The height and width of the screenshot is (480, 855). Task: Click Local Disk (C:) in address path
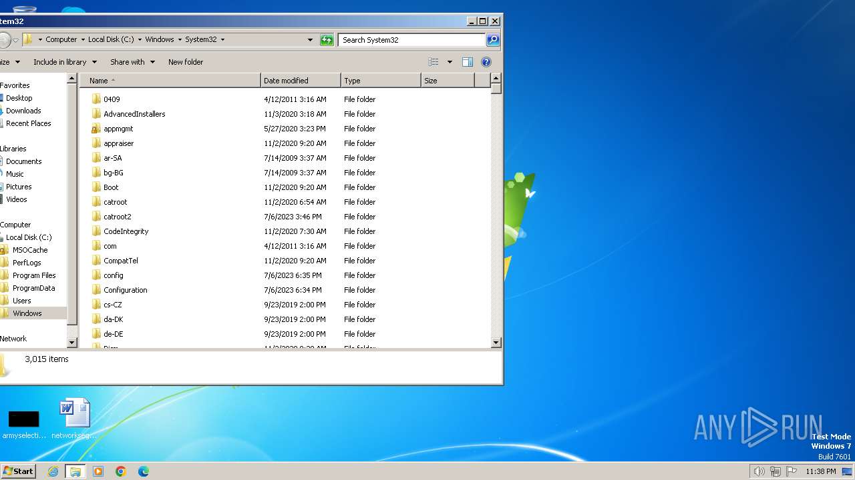pos(111,40)
